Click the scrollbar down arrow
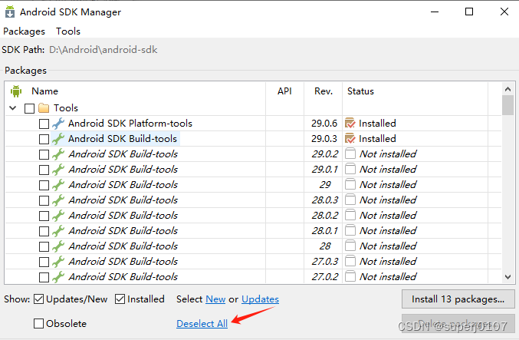The height and width of the screenshot is (340, 519). click(x=508, y=277)
